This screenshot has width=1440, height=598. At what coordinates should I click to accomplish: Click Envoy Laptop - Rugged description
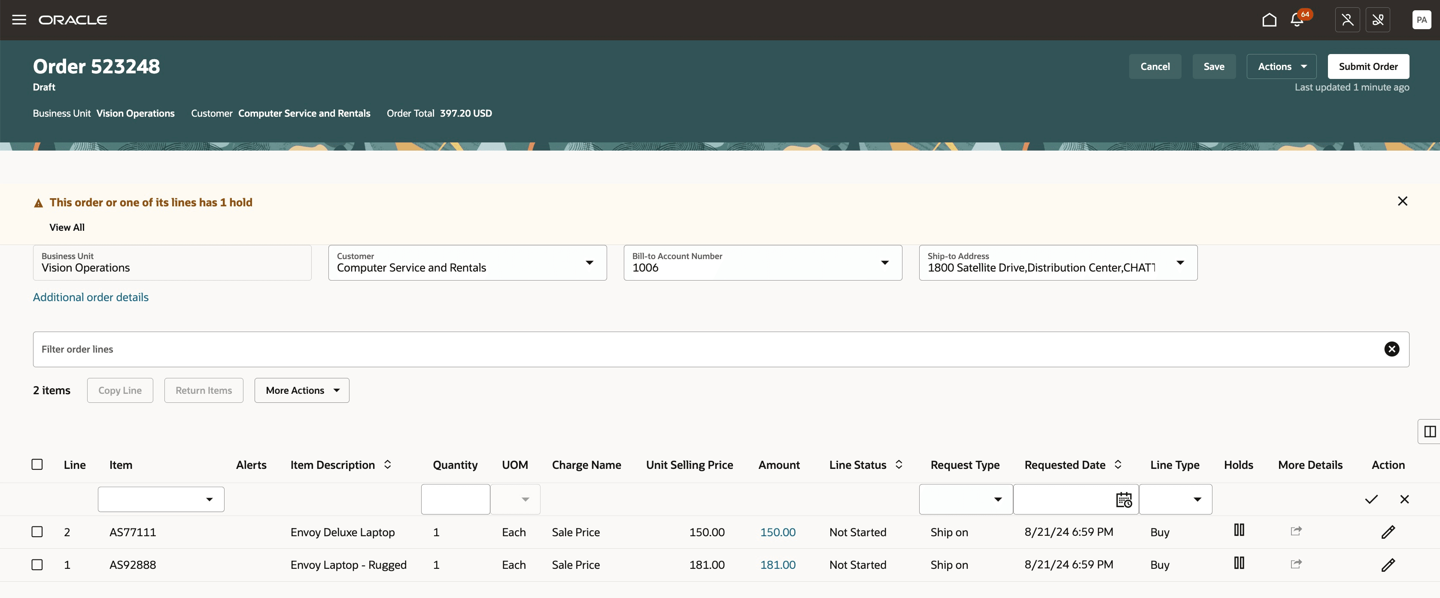348,565
